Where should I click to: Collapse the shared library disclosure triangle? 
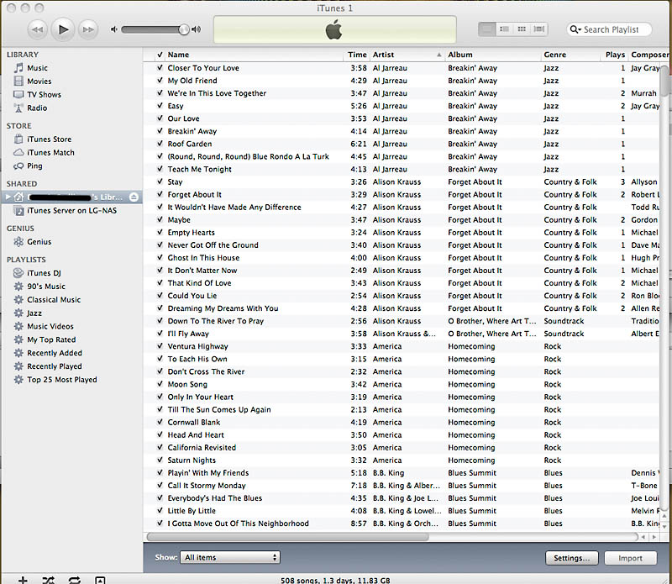point(8,197)
